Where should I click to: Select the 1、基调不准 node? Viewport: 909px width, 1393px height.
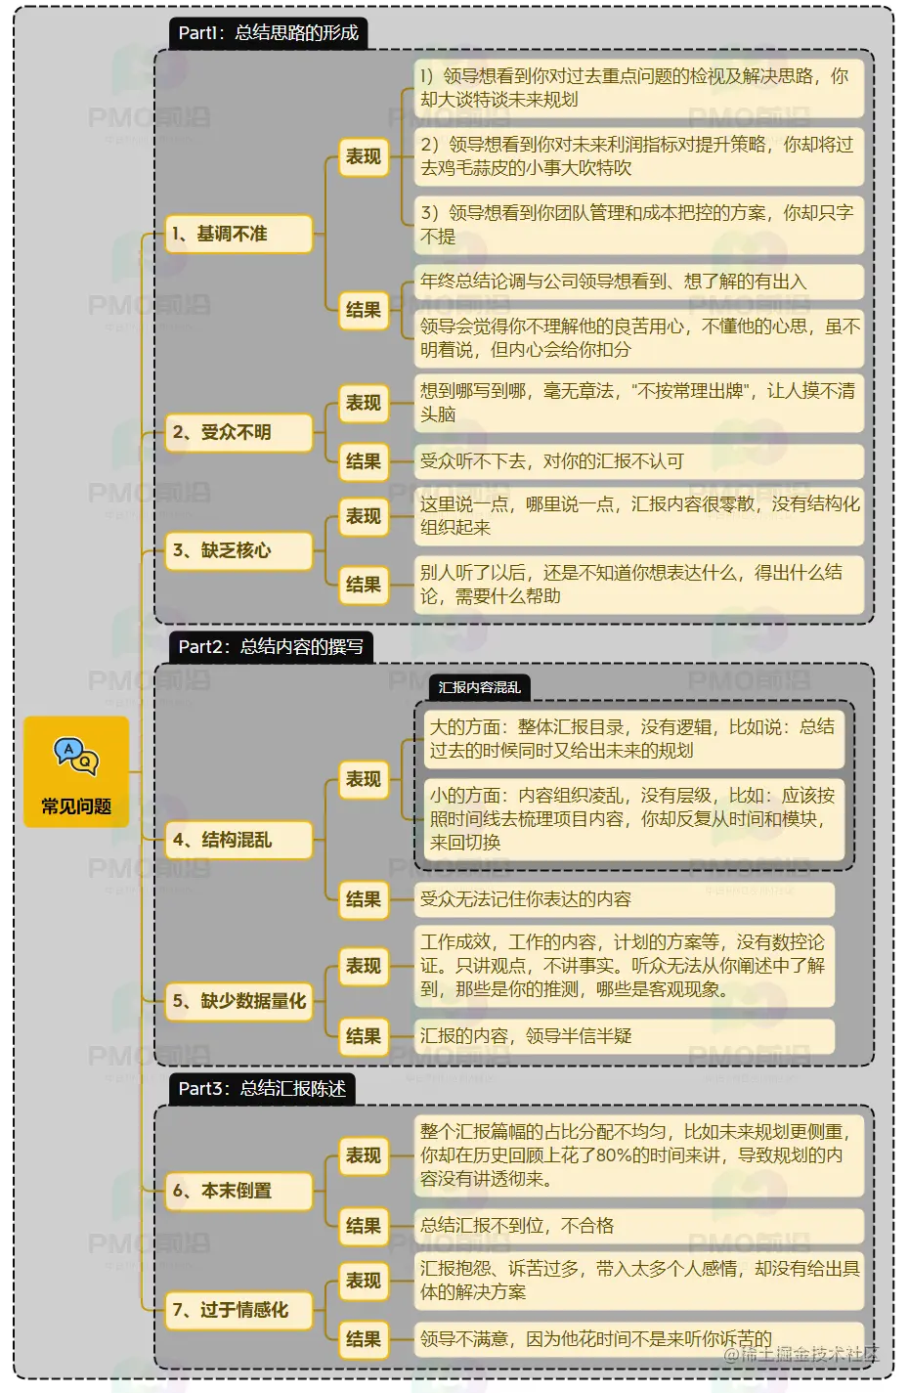[238, 234]
